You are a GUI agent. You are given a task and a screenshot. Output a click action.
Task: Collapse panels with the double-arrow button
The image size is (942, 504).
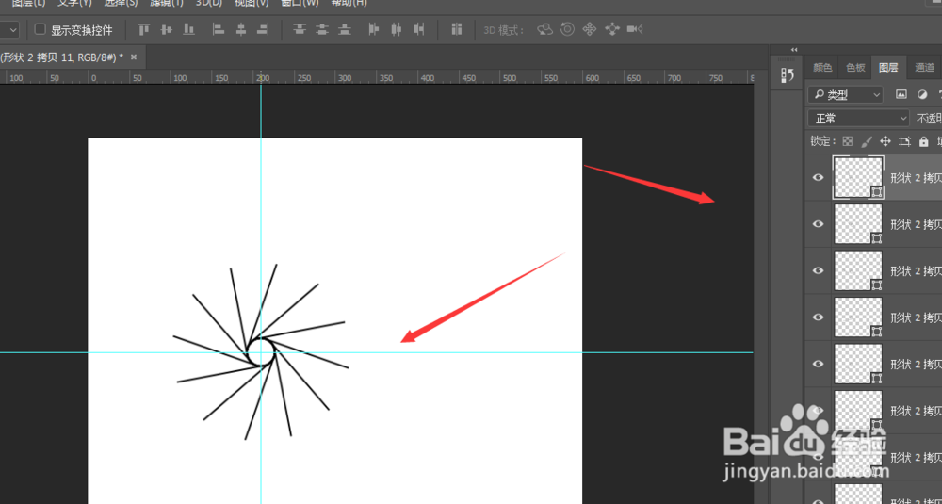[x=794, y=49]
